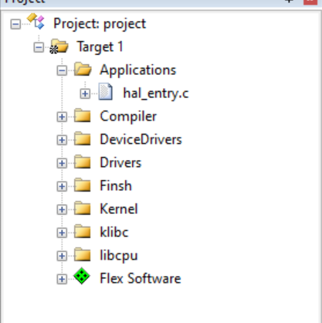The width and height of the screenshot is (322, 323).
Task: Select the 'Finsh' group label
Action: click(116, 185)
